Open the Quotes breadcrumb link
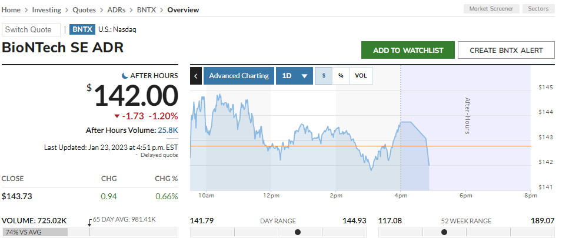 (x=85, y=9)
